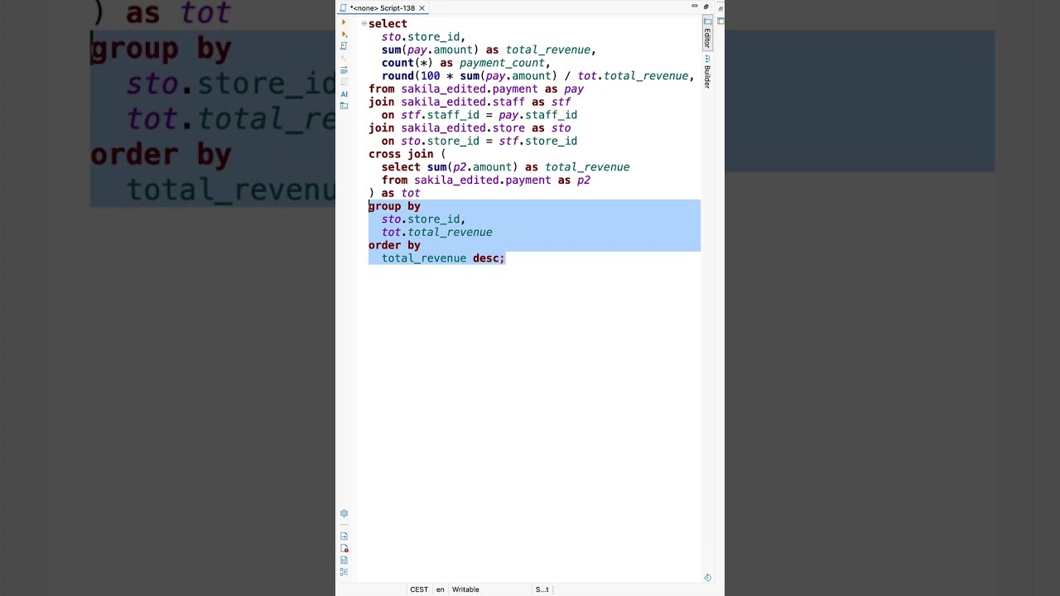Click the disabled execute-with-cursor gray arrow icon

pyautogui.click(x=344, y=58)
